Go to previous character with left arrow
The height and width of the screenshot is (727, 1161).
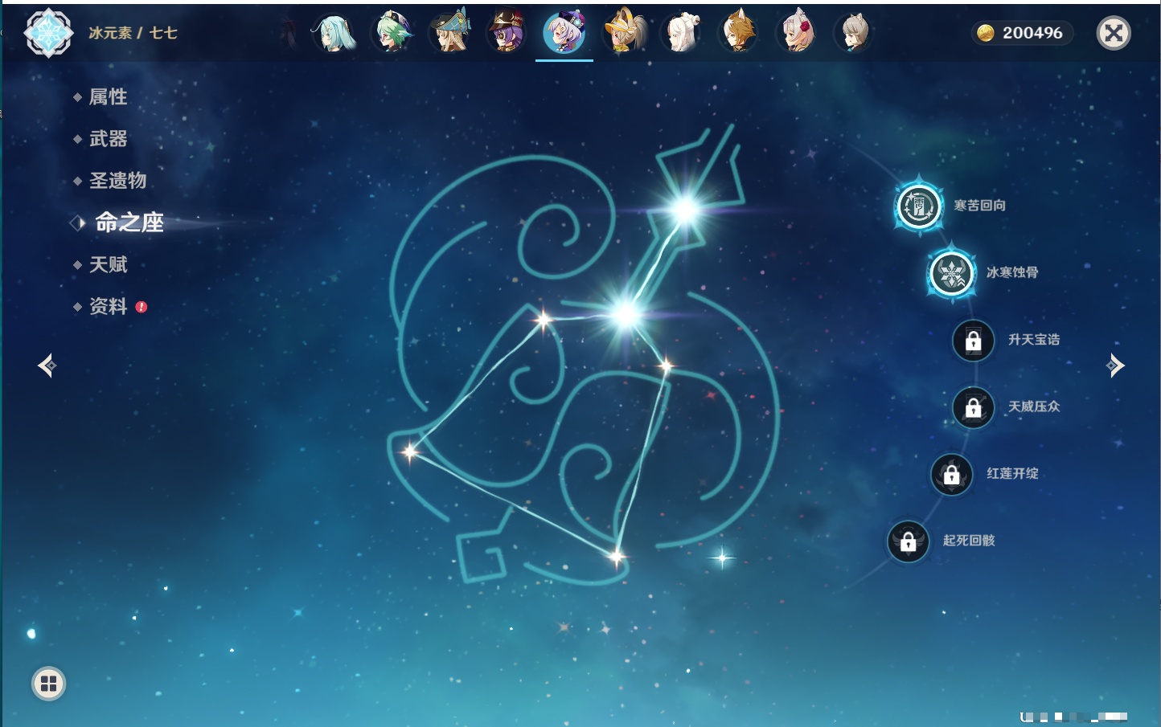click(x=47, y=366)
